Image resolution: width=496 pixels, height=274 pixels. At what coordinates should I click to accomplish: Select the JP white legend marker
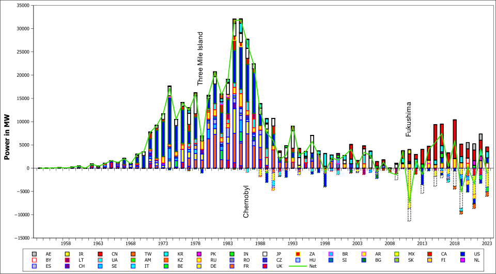265,254
